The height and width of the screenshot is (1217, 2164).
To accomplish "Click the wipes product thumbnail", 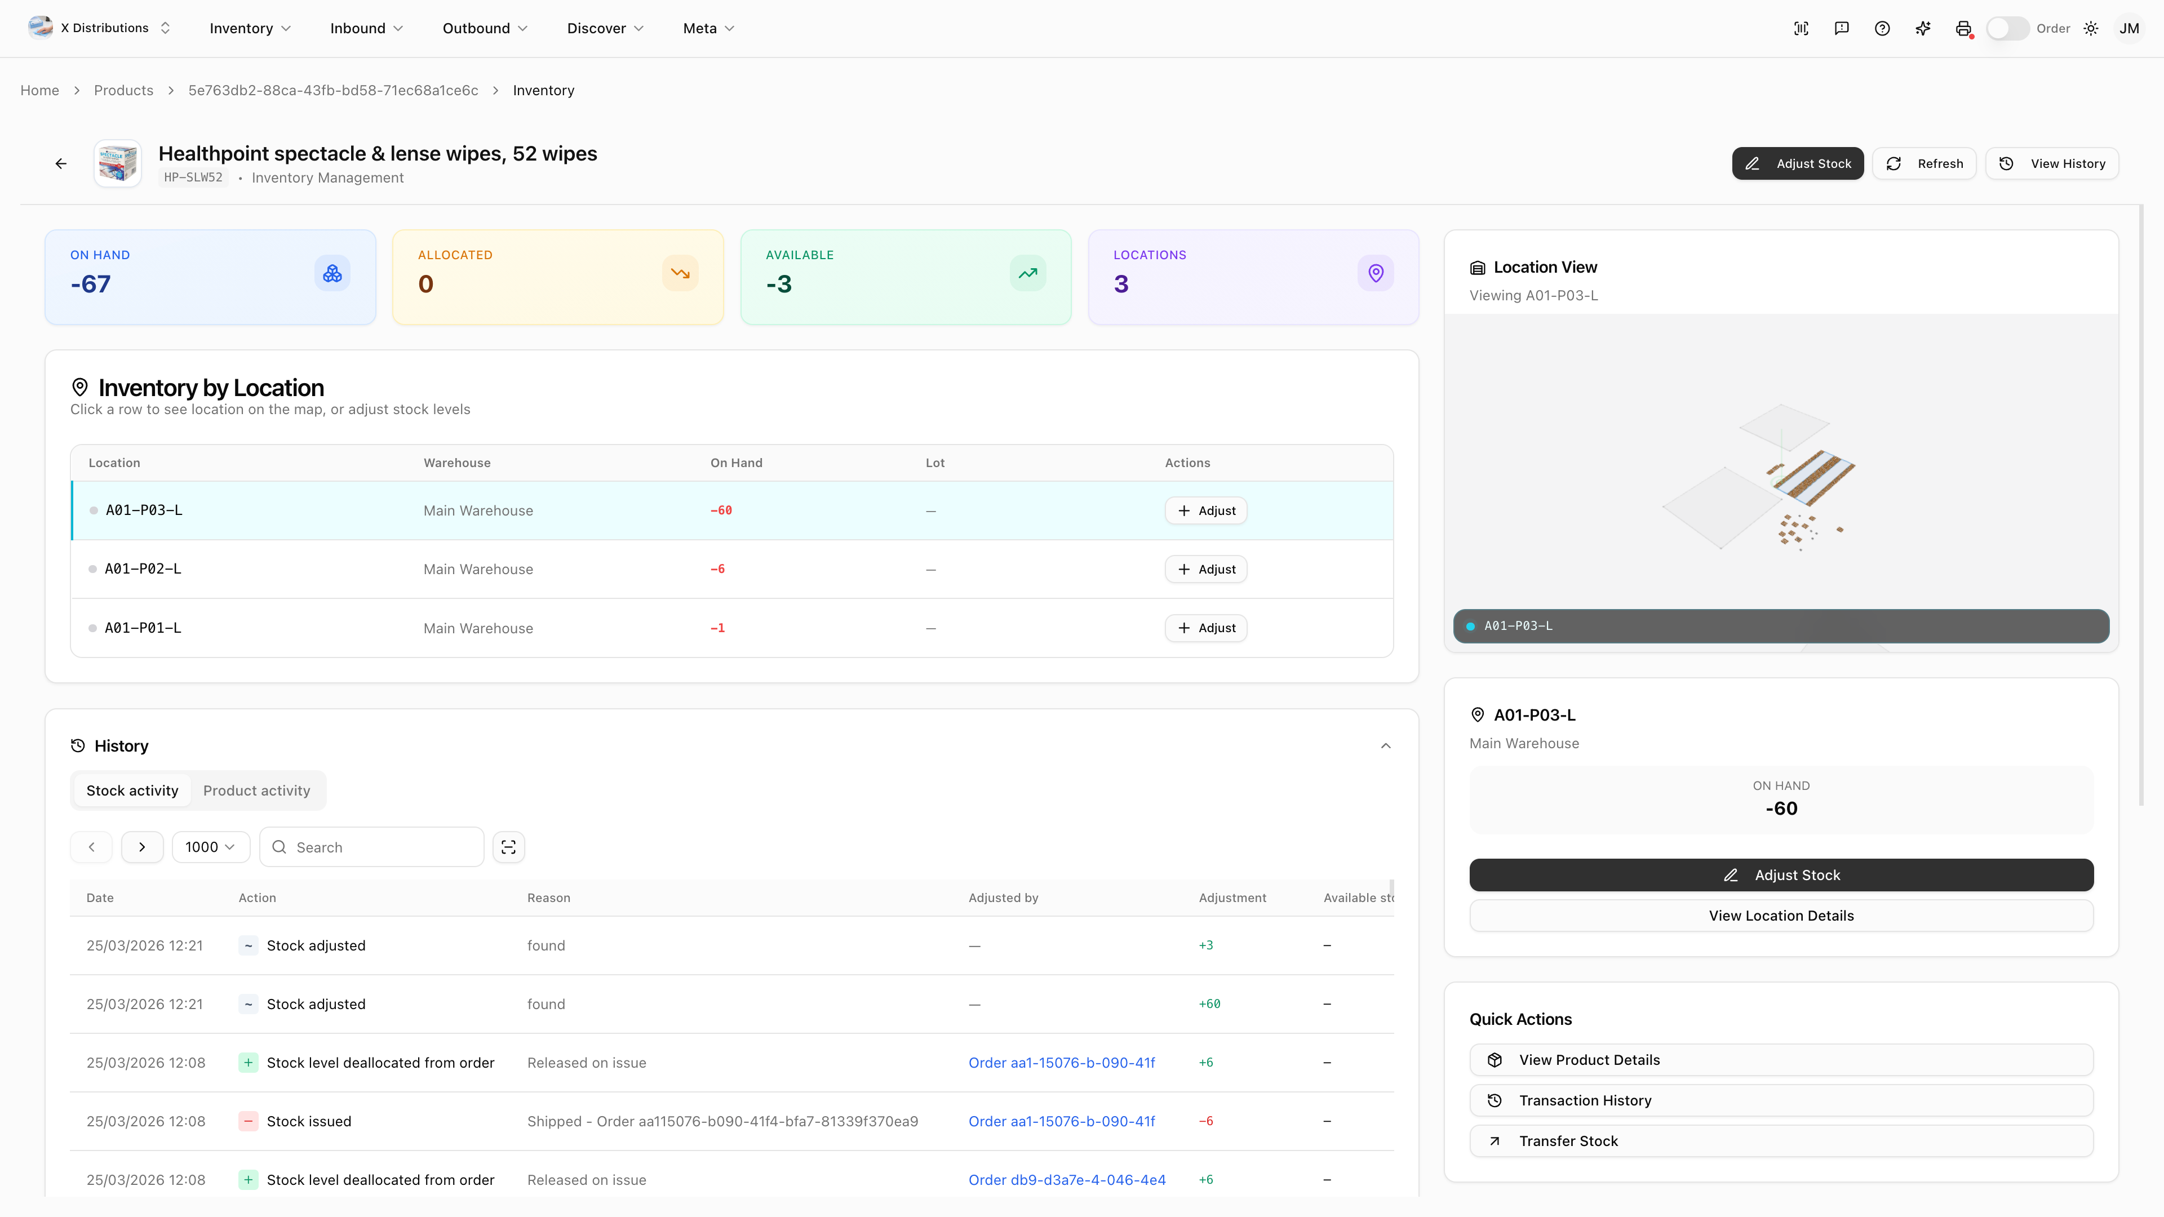I will [x=118, y=164].
